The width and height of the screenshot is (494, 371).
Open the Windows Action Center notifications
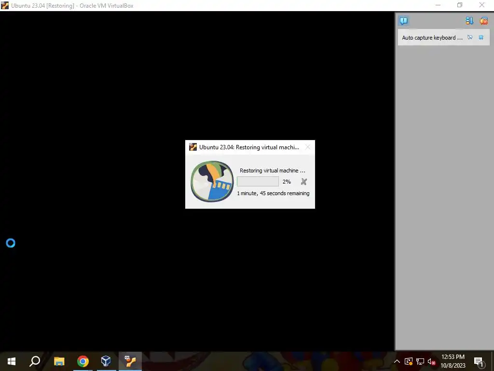[479, 361]
